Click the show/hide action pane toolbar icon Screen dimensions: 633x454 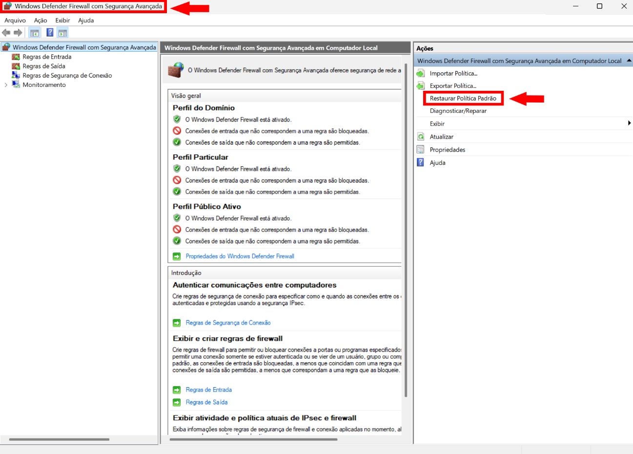62,33
